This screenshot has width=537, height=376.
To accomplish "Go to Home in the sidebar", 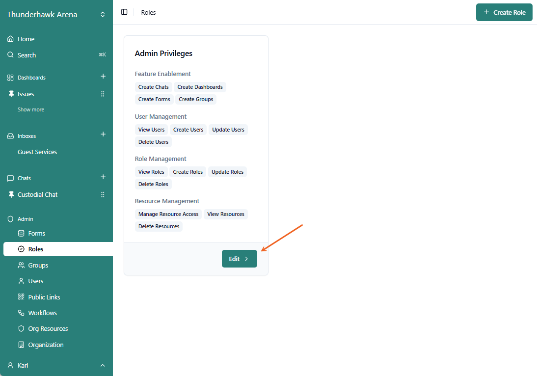I will tap(26, 39).
